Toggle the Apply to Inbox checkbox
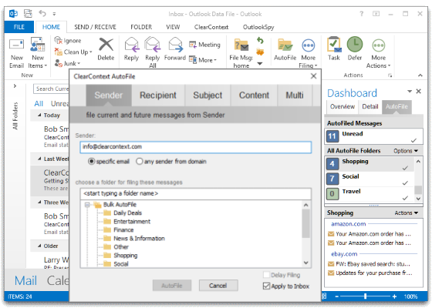The image size is (432, 308). (266, 286)
